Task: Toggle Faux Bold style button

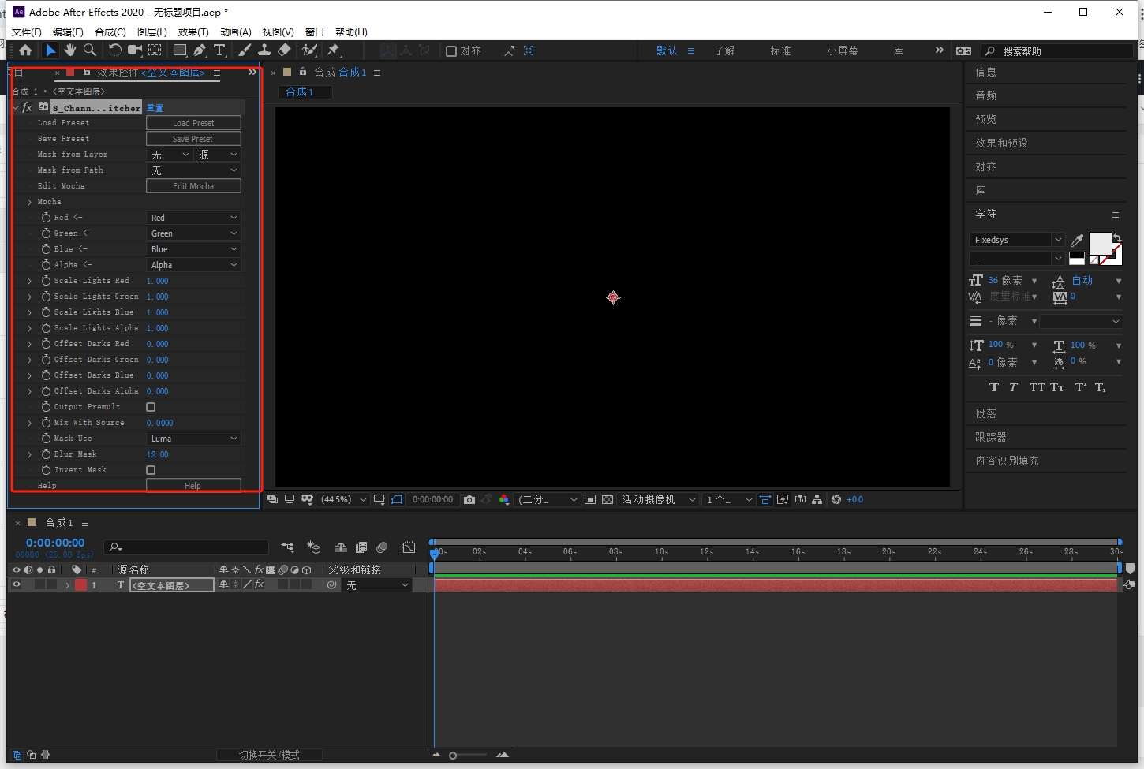Action: 994,387
